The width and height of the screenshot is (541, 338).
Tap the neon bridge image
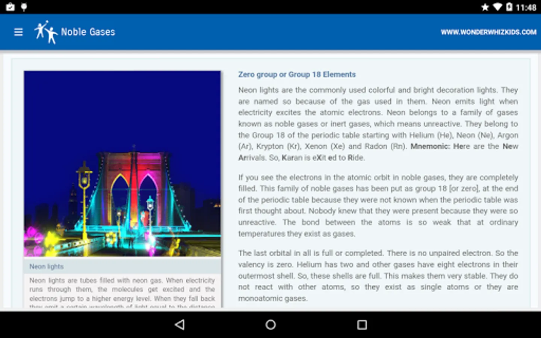[122, 164]
